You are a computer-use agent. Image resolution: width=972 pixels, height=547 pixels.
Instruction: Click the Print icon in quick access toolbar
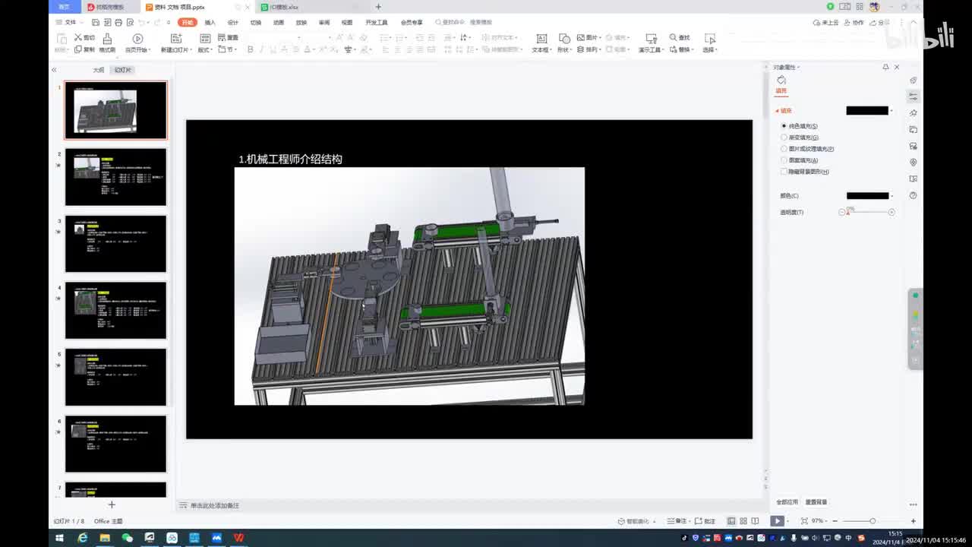tap(118, 23)
